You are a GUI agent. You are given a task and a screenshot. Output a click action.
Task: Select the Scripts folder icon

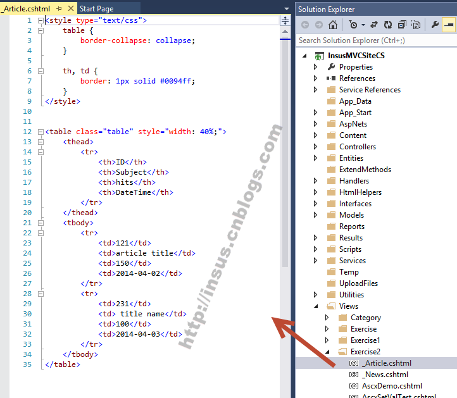click(x=331, y=249)
